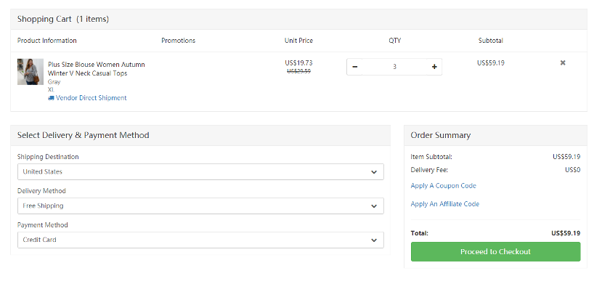Expand the Delivery Method dropdown arrow
Viewport: 602px width, 284px height.
tap(374, 206)
